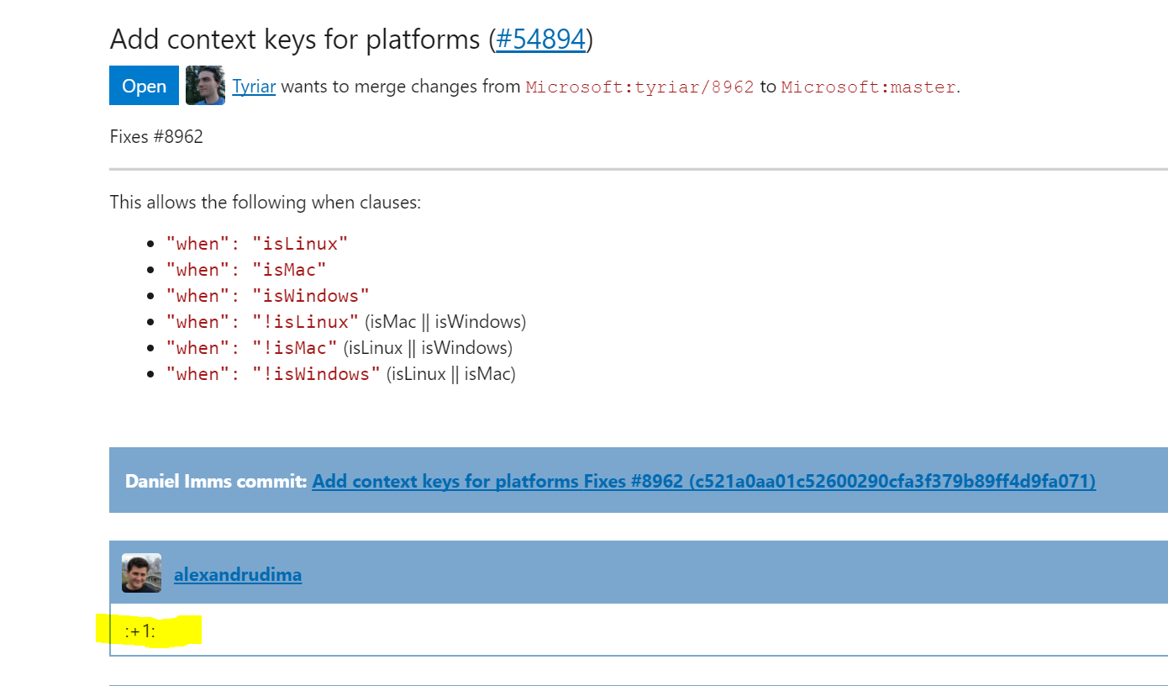1168x686 pixels.
Task: Click the blue Open status badge
Action: point(144,85)
